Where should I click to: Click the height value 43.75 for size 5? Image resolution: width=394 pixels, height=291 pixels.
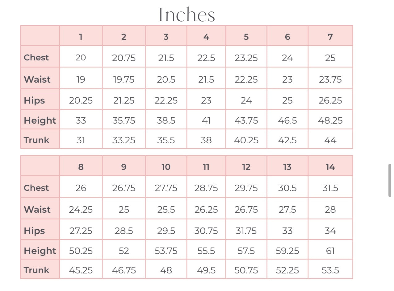coord(246,120)
